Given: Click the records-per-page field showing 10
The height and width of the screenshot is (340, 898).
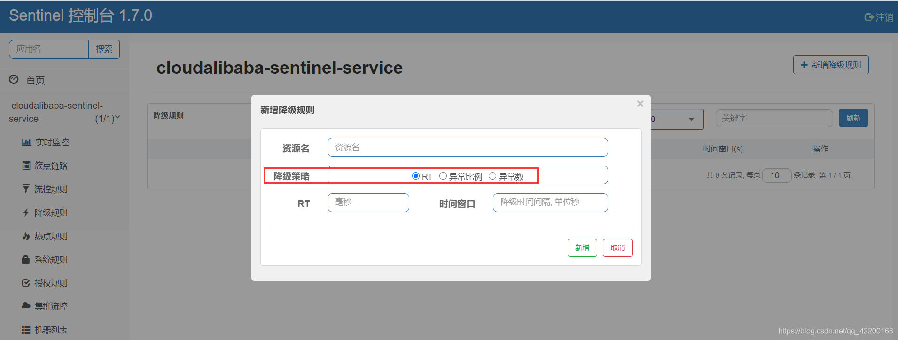Looking at the screenshot, I should 777,175.
